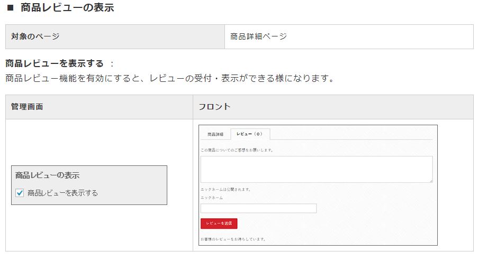The image size is (487, 261).
Task: Switch to the レビュー（0） tab
Action: click(250, 134)
